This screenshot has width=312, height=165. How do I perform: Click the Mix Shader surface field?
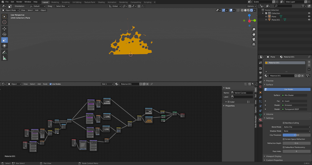click(x=294, y=95)
